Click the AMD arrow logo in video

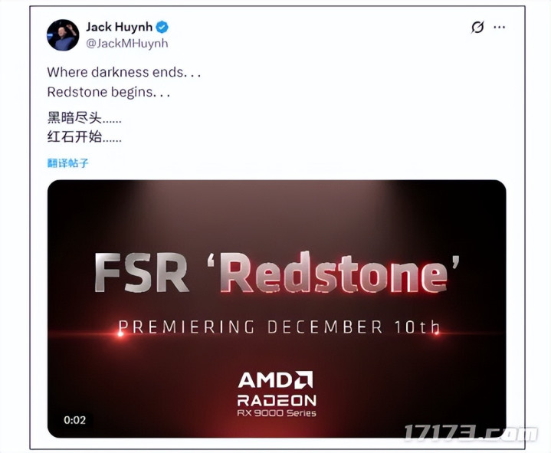[x=303, y=380]
